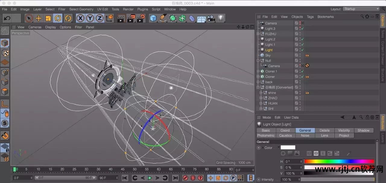386x183 pixels.
Task: Open the Render menu
Action: (128, 9)
